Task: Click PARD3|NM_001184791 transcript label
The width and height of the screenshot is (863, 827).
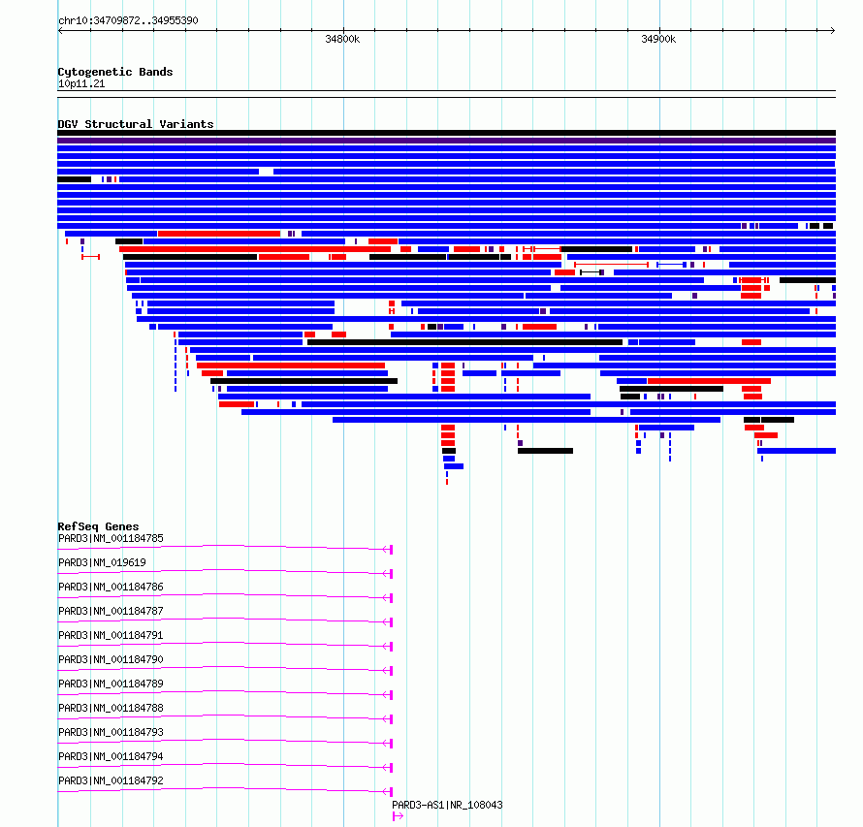Action: 111,635
